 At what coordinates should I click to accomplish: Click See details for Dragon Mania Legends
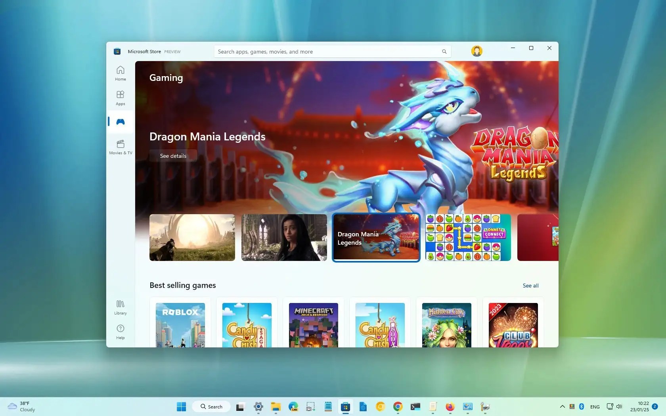(173, 155)
